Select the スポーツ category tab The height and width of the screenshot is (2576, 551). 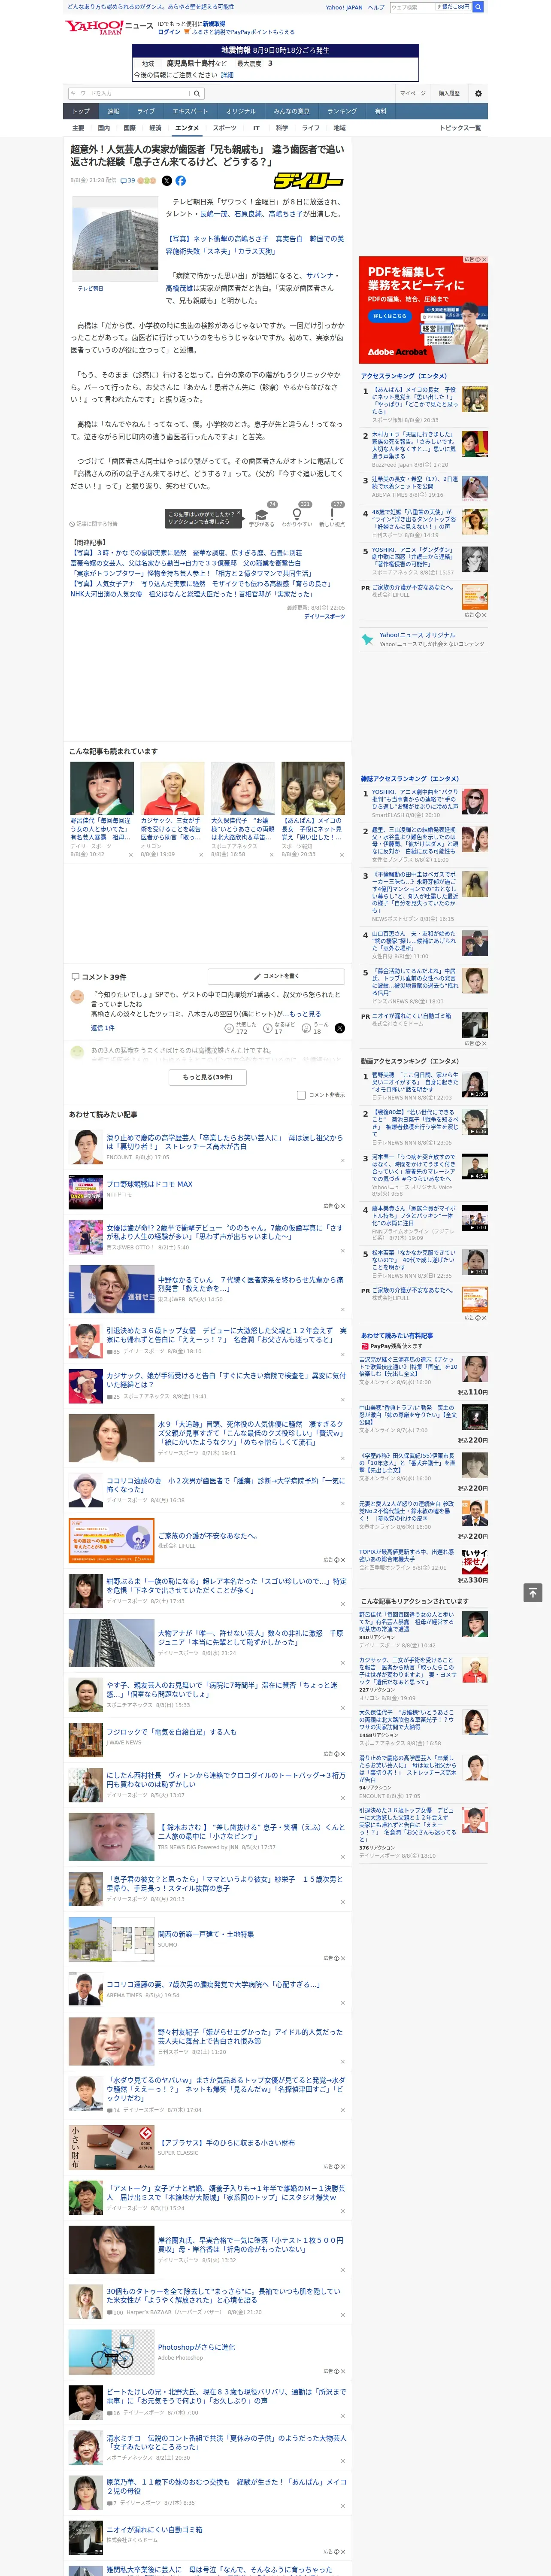pos(225,128)
